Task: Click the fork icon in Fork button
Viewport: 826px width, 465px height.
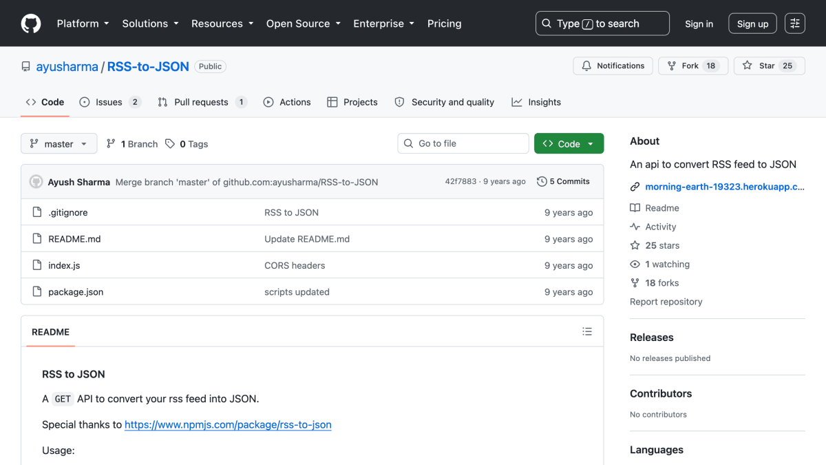Action: (x=671, y=65)
